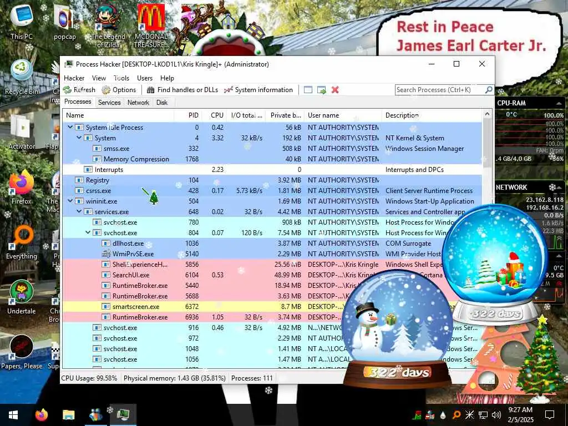Collapse the CPU-RAM gadget panel arrow
Image resolution: width=568 pixels, height=426 pixels.
(x=559, y=103)
